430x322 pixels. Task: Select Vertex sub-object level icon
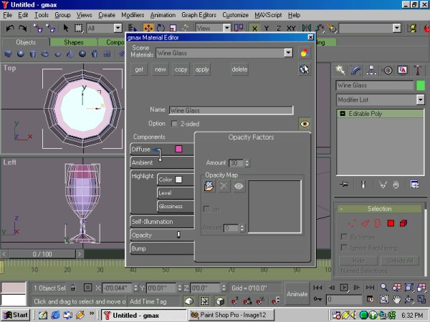[352, 223]
